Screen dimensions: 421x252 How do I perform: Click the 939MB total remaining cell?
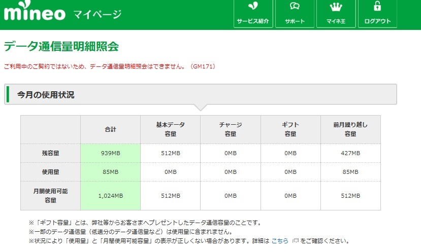tap(110, 153)
